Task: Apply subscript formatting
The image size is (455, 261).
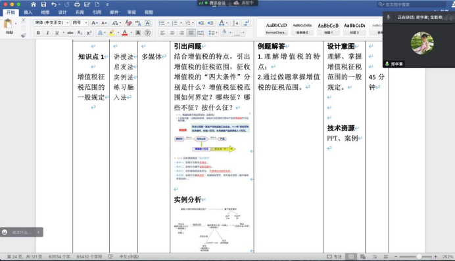Action: pyautogui.click(x=80, y=33)
